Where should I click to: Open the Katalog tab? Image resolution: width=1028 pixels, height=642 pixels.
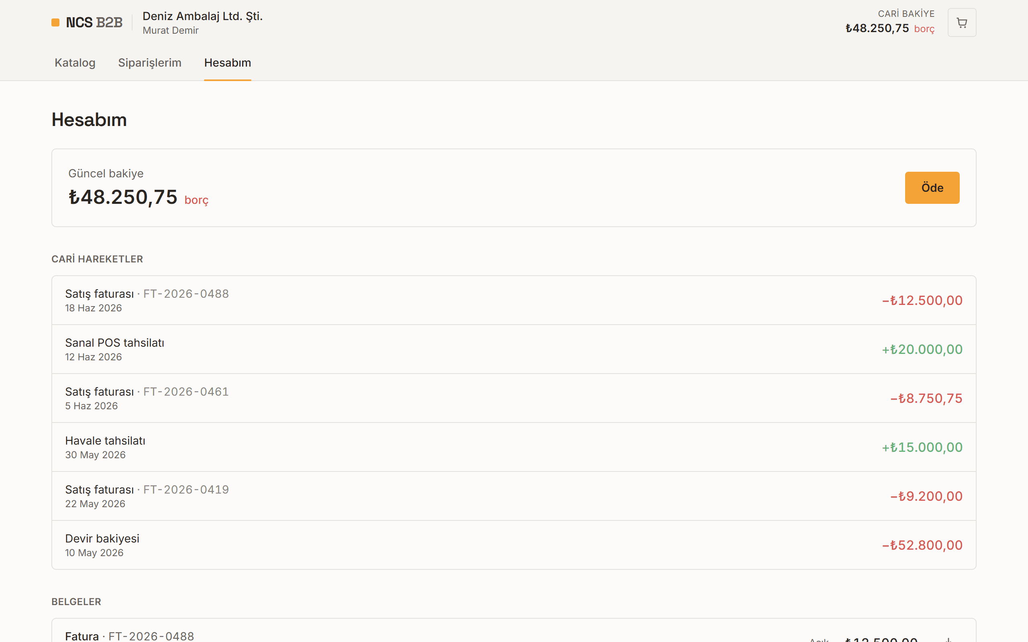pos(75,63)
